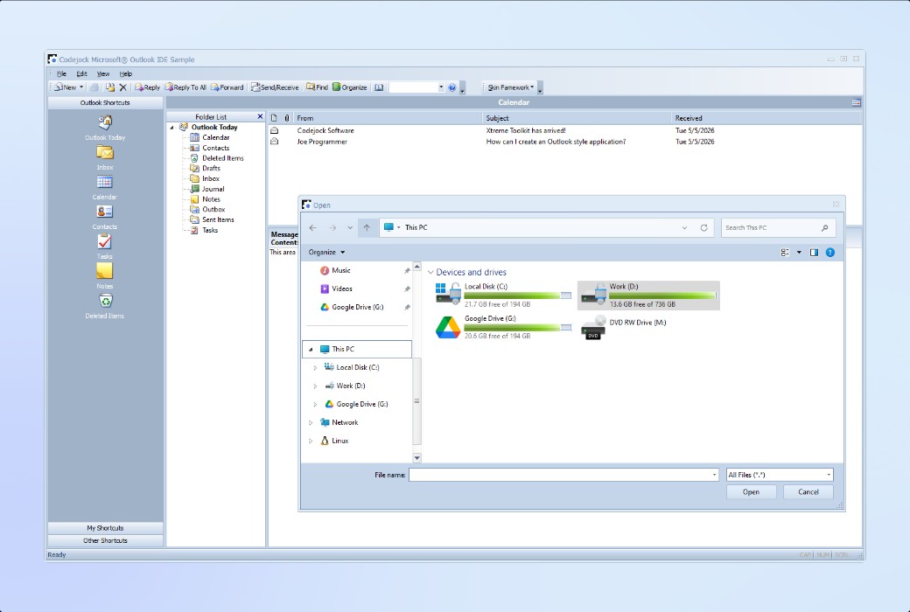Click the Move to Folder toolbar icon
This screenshot has height=612, width=910.
coord(109,87)
